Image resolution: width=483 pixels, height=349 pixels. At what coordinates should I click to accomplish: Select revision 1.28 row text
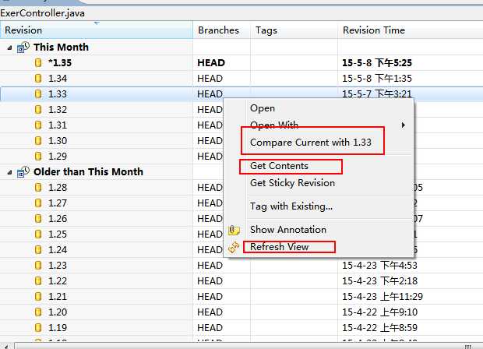[58, 187]
